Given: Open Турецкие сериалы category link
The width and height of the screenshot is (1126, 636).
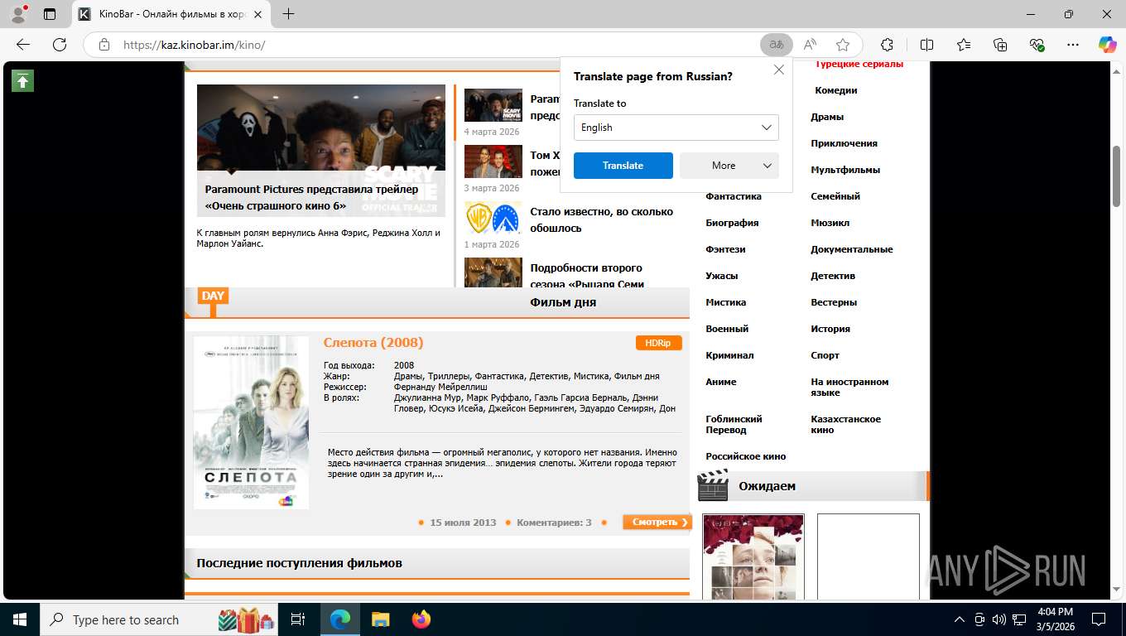Looking at the screenshot, I should point(859,64).
